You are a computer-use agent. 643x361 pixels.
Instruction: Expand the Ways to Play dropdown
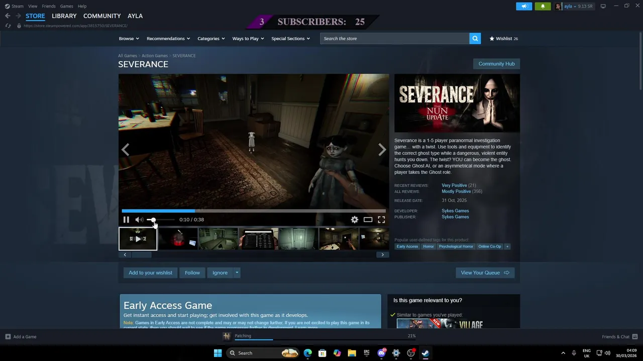click(248, 39)
